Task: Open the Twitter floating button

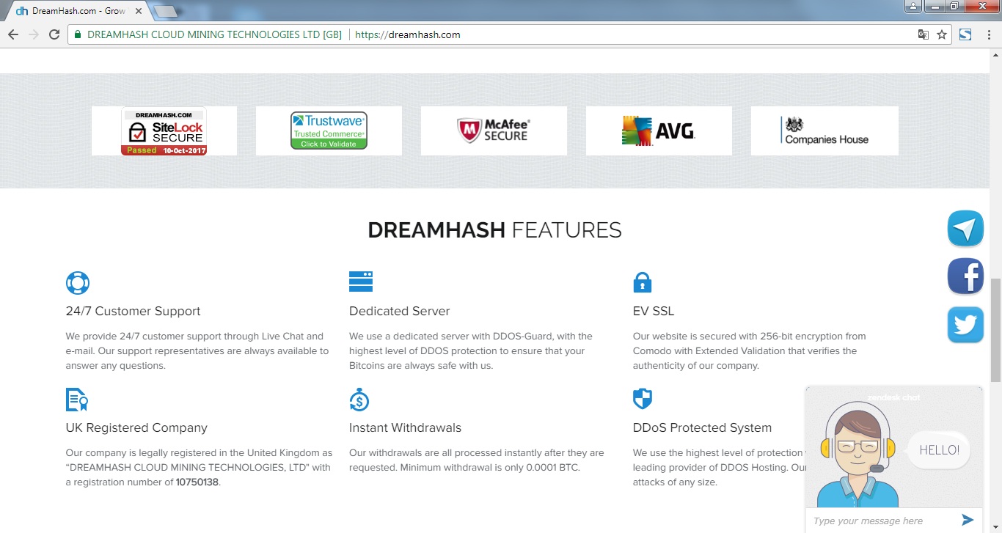Action: pyautogui.click(x=965, y=324)
